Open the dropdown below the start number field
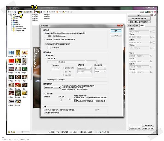This screenshot has height=141, width=164. (100, 72)
